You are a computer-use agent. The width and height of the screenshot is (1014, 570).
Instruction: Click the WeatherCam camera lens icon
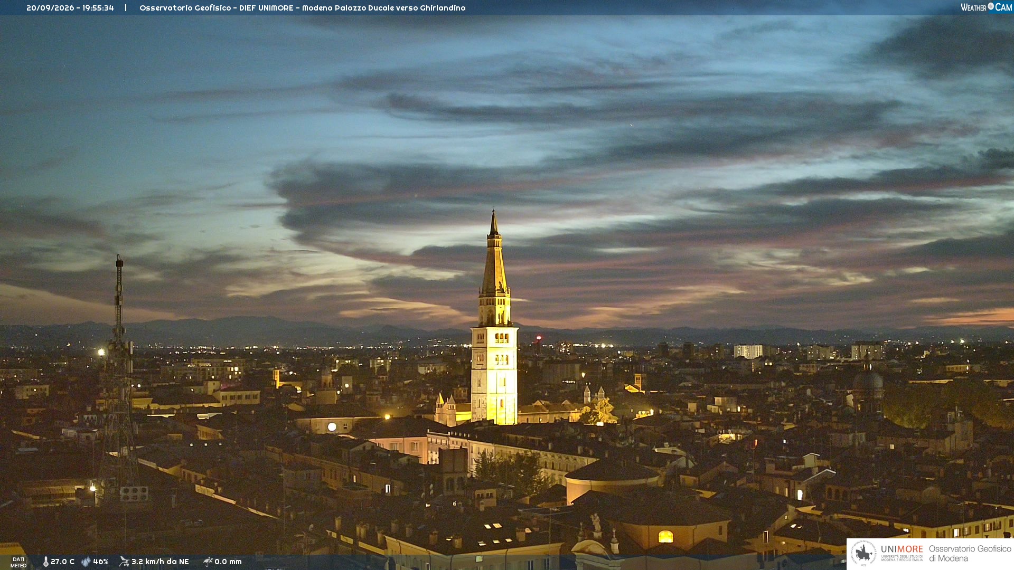point(991,6)
